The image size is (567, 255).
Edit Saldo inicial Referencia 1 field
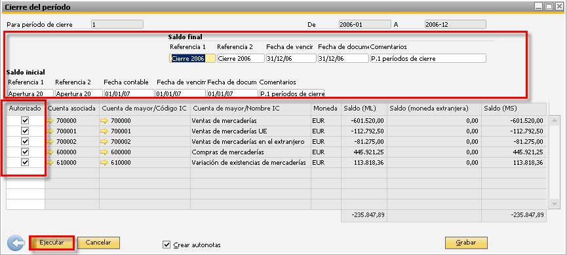30,93
